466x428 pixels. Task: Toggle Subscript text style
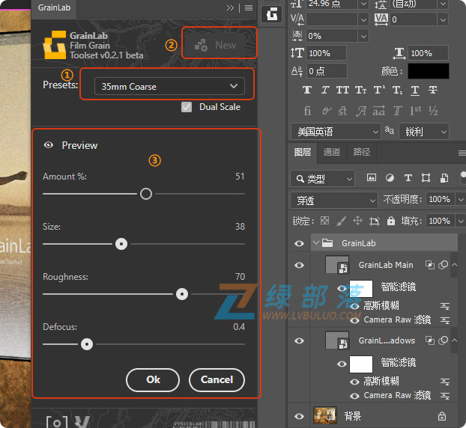pyautogui.click(x=397, y=90)
